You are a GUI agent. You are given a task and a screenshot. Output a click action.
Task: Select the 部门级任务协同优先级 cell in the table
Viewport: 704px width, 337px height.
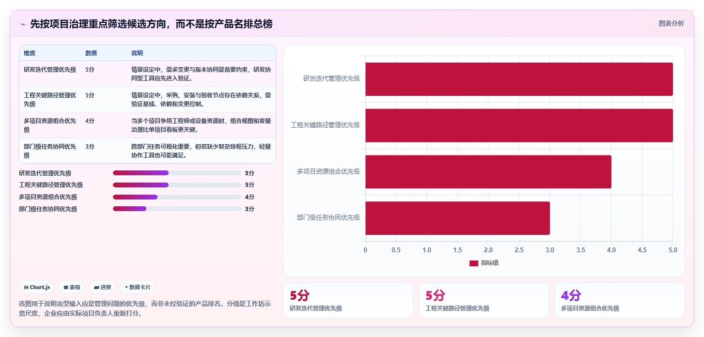pyautogui.click(x=50, y=151)
